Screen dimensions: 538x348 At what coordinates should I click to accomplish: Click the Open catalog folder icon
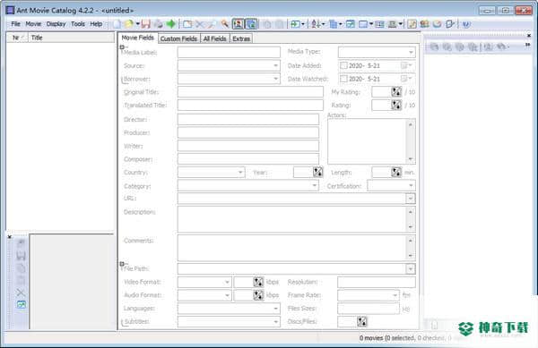[129, 24]
